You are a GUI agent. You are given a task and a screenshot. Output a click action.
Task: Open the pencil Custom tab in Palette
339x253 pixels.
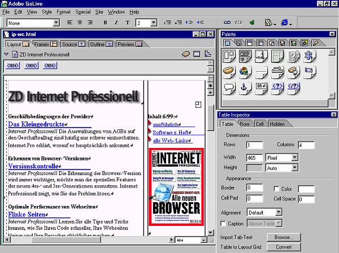tap(315, 43)
